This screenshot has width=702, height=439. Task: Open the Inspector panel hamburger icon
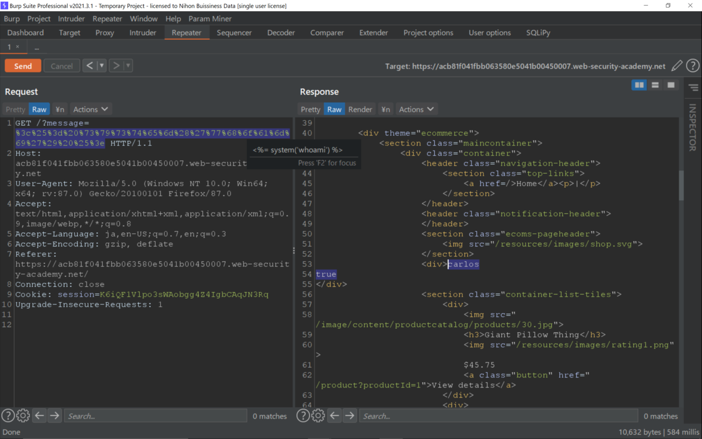[x=693, y=88]
